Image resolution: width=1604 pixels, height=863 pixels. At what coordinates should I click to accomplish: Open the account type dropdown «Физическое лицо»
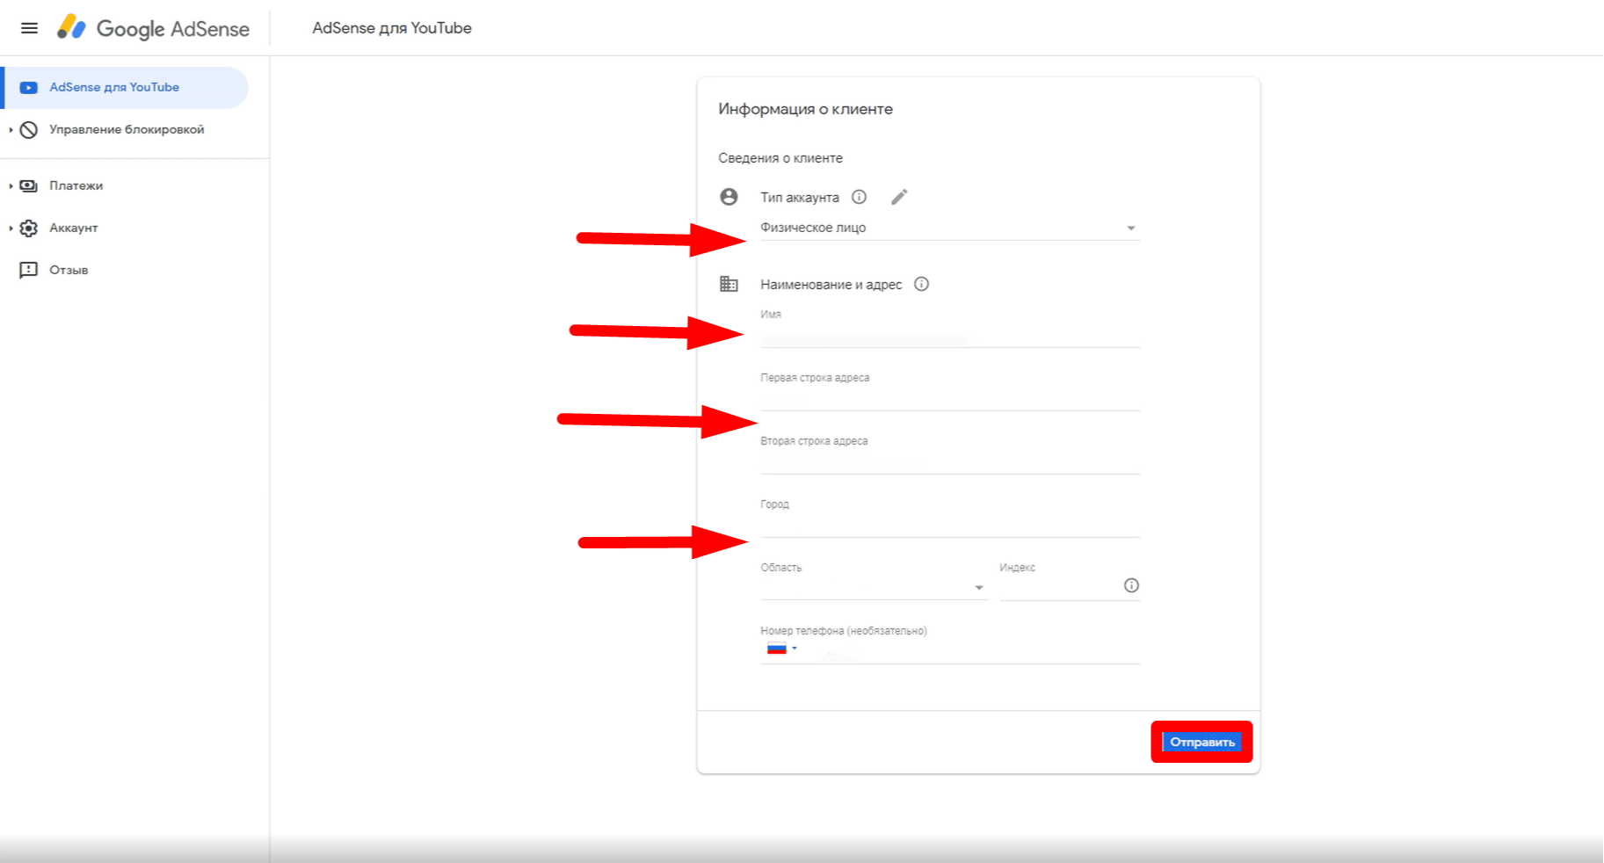coord(949,228)
